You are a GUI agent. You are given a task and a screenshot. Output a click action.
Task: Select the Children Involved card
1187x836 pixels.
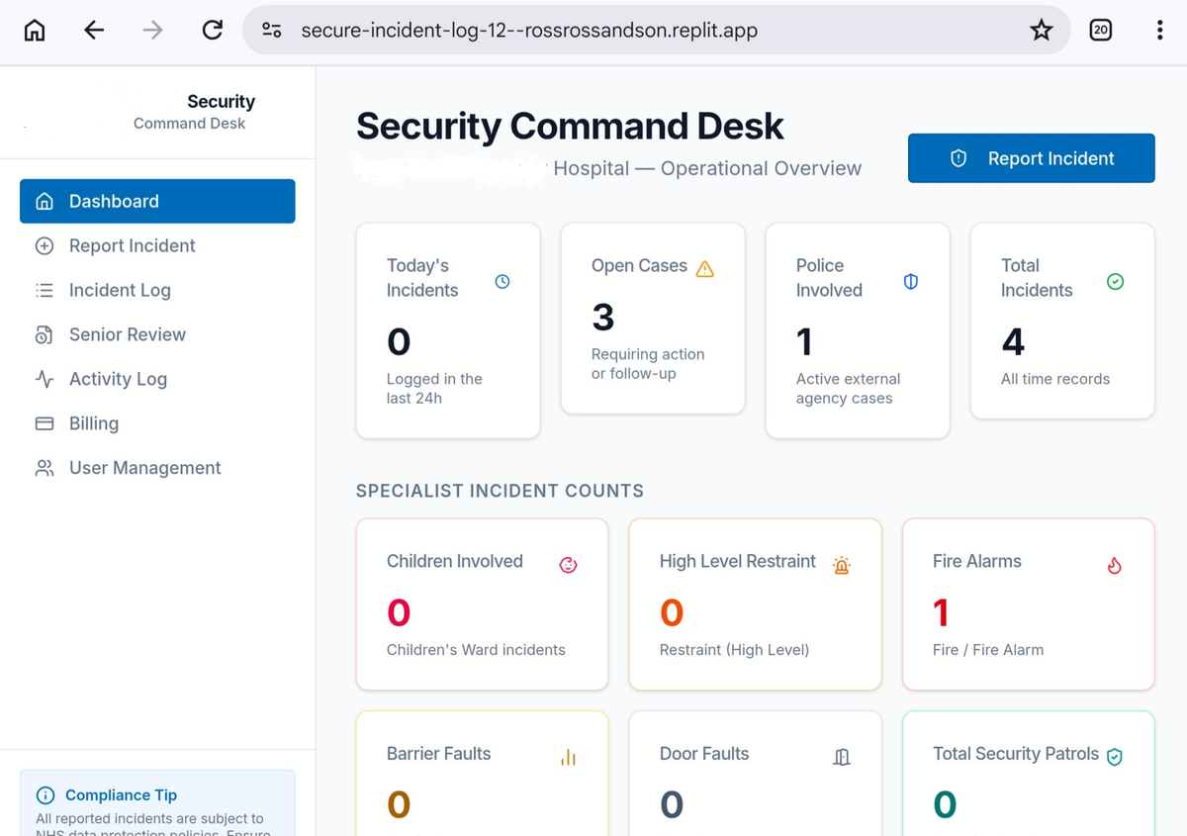(x=482, y=604)
